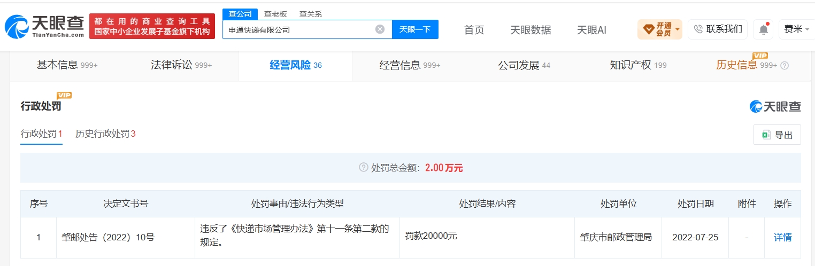Image resolution: width=815 pixels, height=266 pixels.
Task: Open the 费米 user dropdown
Action: click(x=796, y=29)
